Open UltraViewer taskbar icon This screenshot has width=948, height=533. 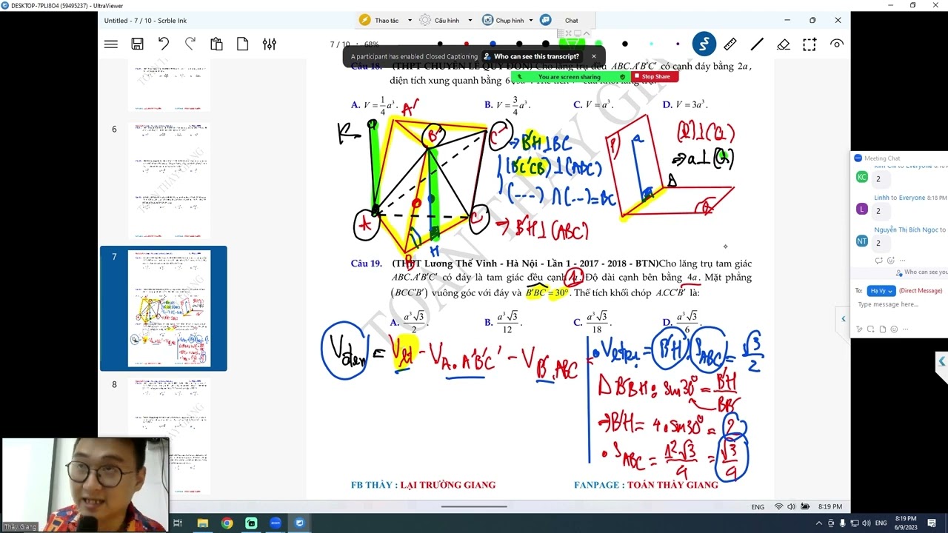[x=300, y=523]
